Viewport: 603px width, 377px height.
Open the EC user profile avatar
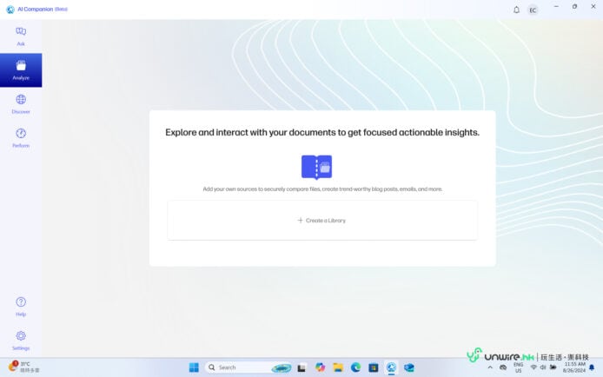(533, 10)
